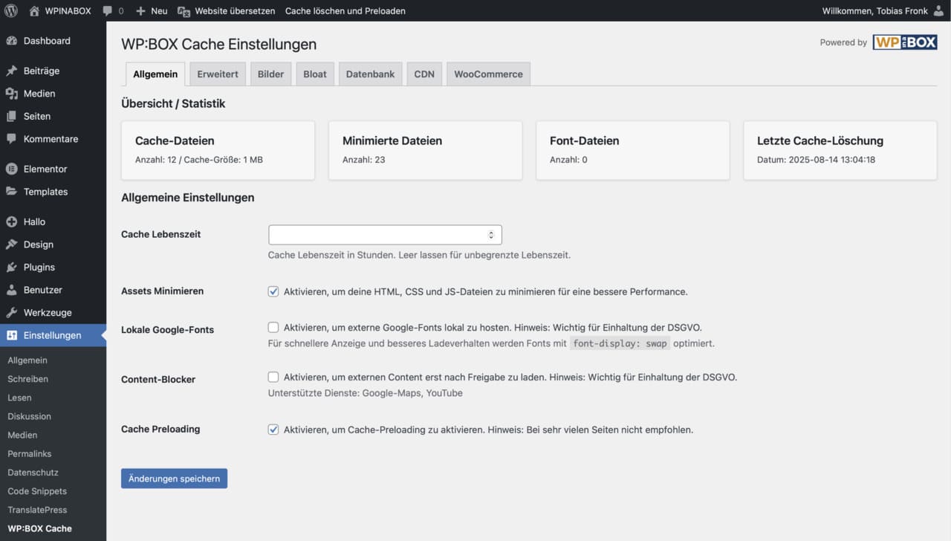Click the Design paintbrush icon

(x=11, y=244)
